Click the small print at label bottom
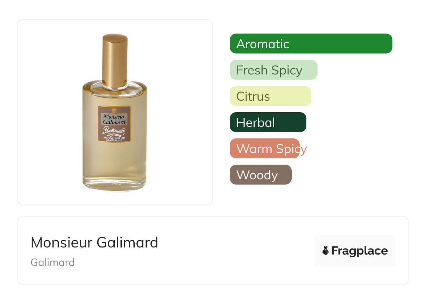 114,138
